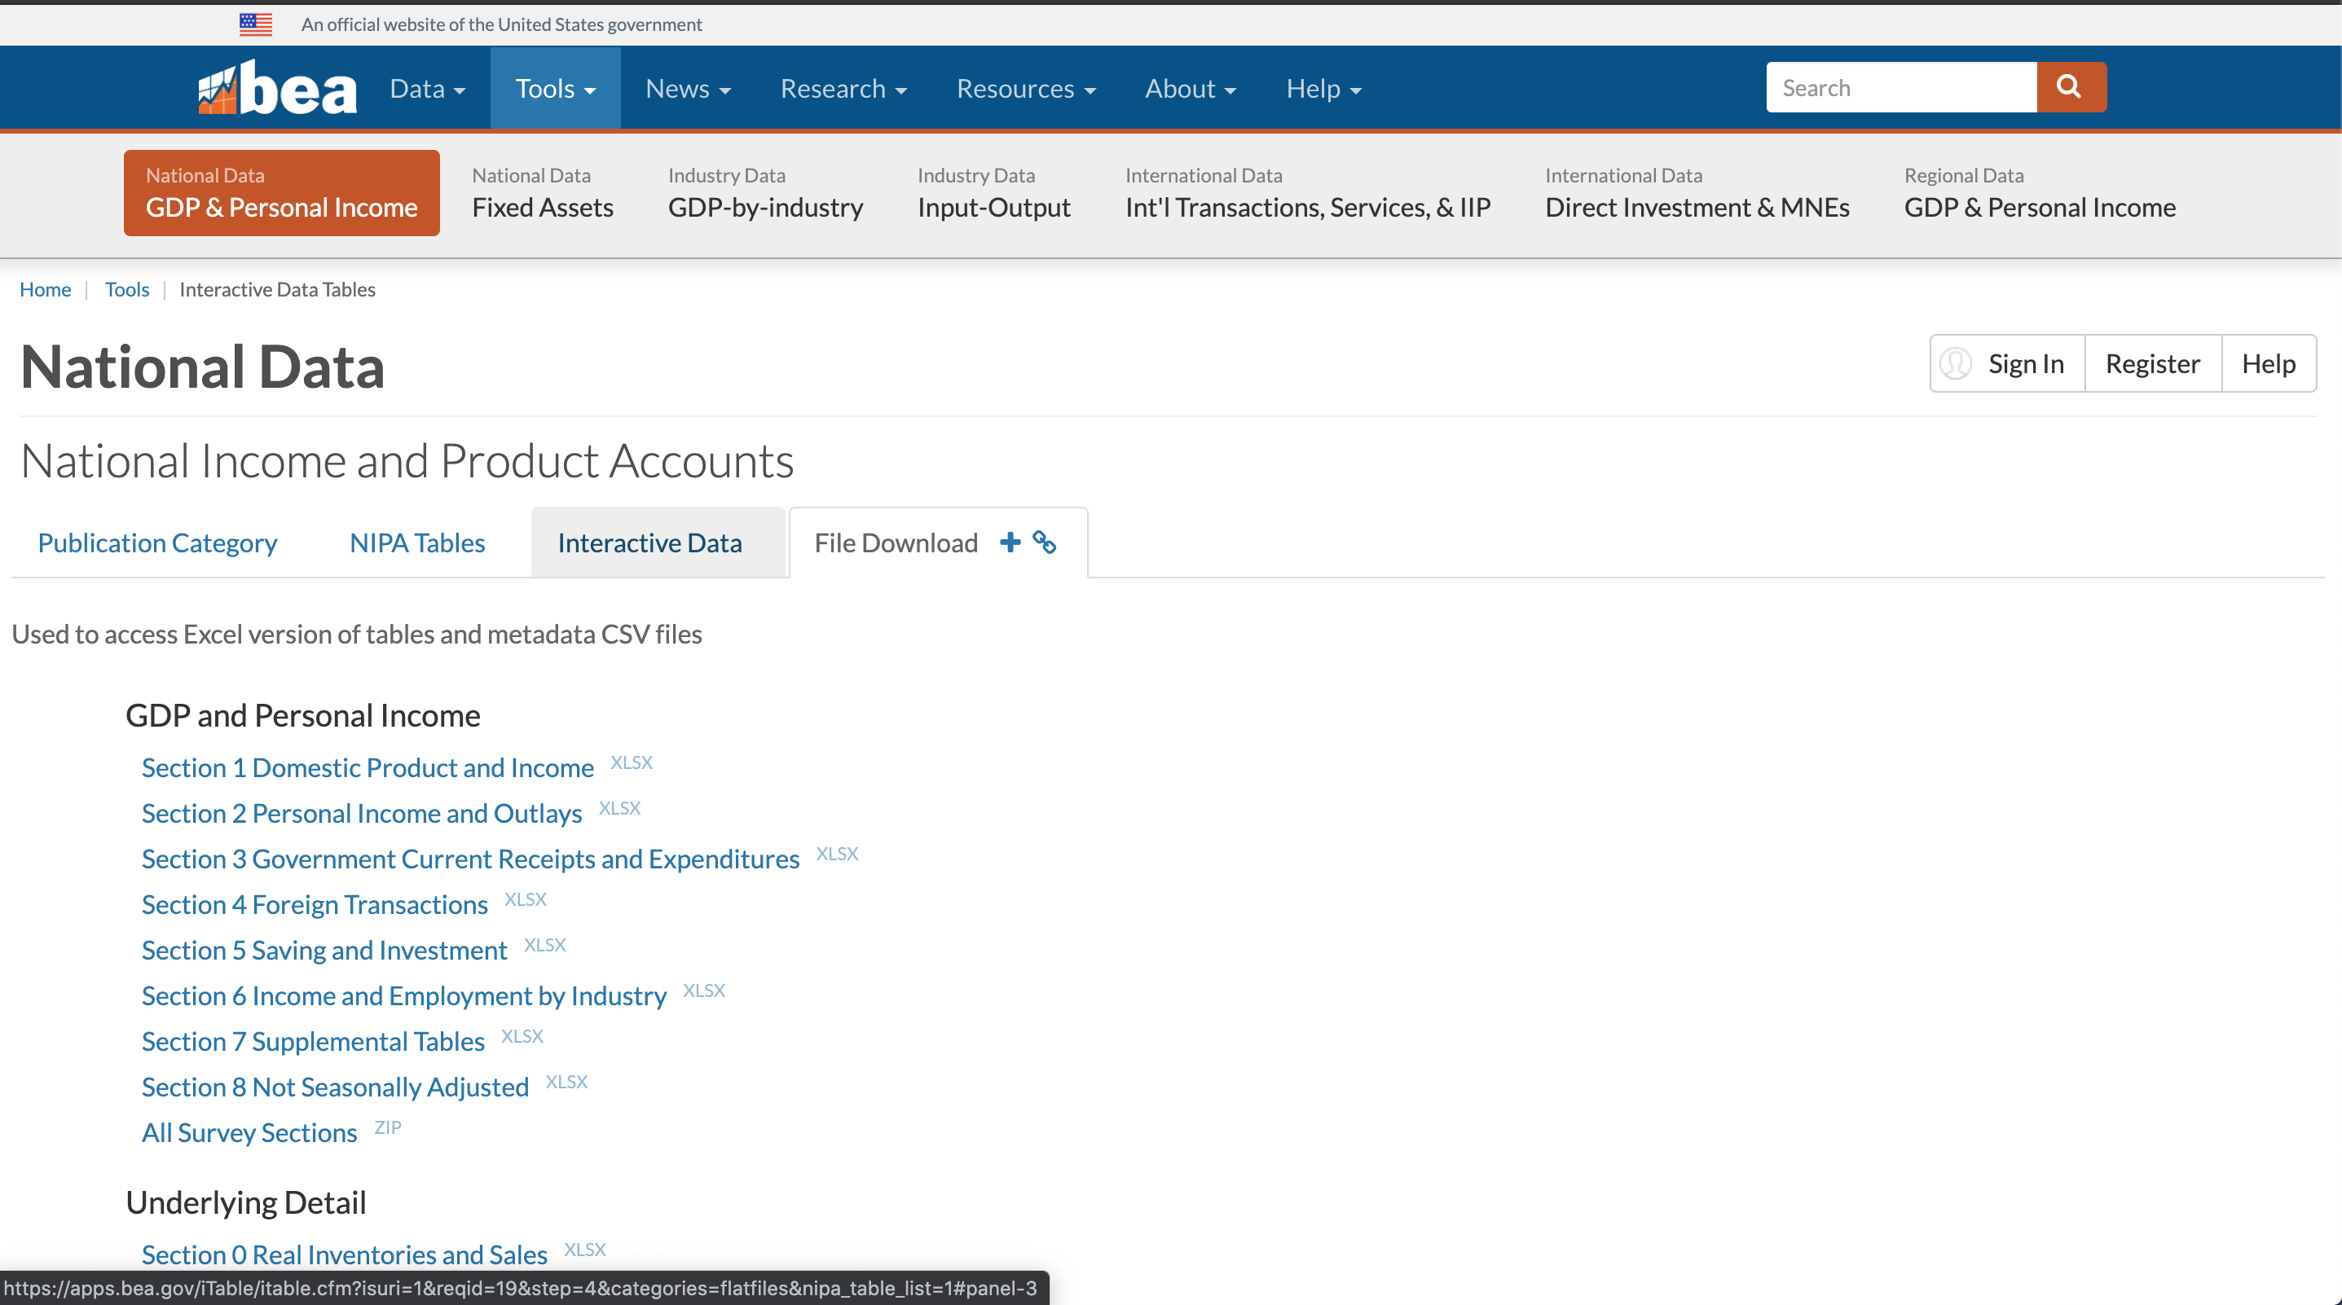The image size is (2342, 1305).
Task: Click the Search input field
Action: click(1900, 88)
